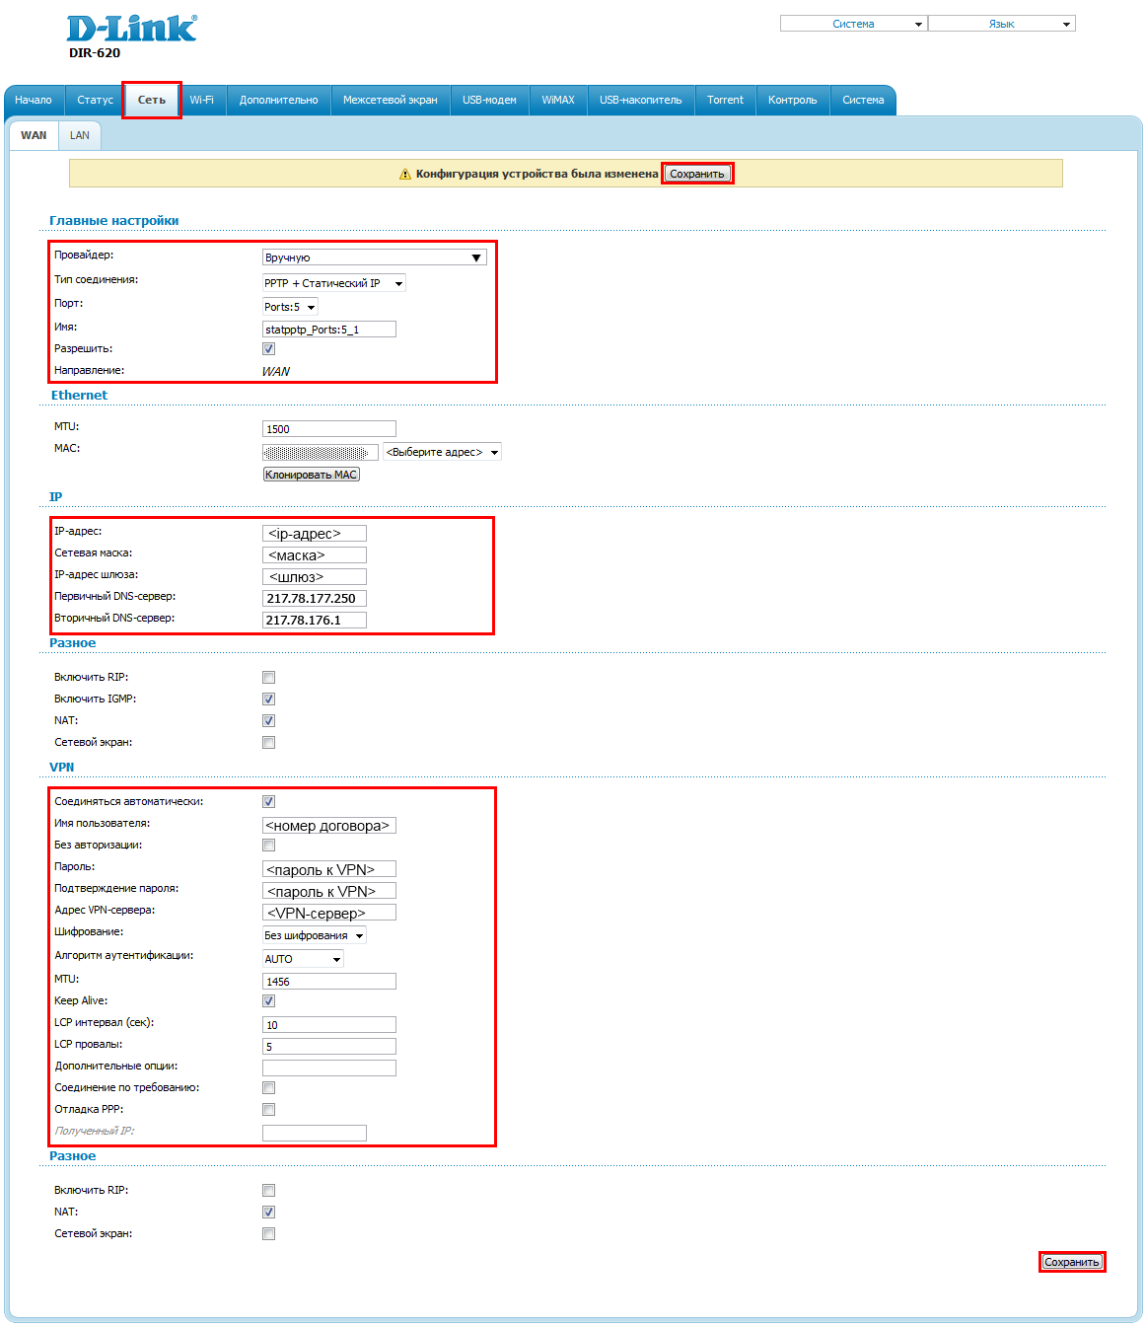The width and height of the screenshot is (1146, 1326).
Task: Toggle the Включить IGMP checkbox
Action: tap(268, 700)
